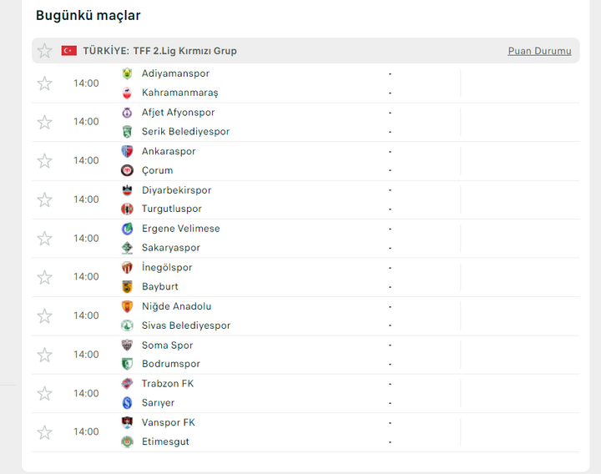Select the Afjet Afyonspor team name
This screenshot has width=601, height=474.
coord(178,113)
